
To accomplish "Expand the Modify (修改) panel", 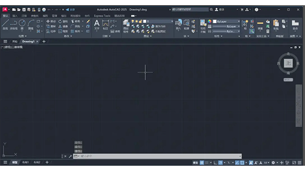I will coord(68,36).
